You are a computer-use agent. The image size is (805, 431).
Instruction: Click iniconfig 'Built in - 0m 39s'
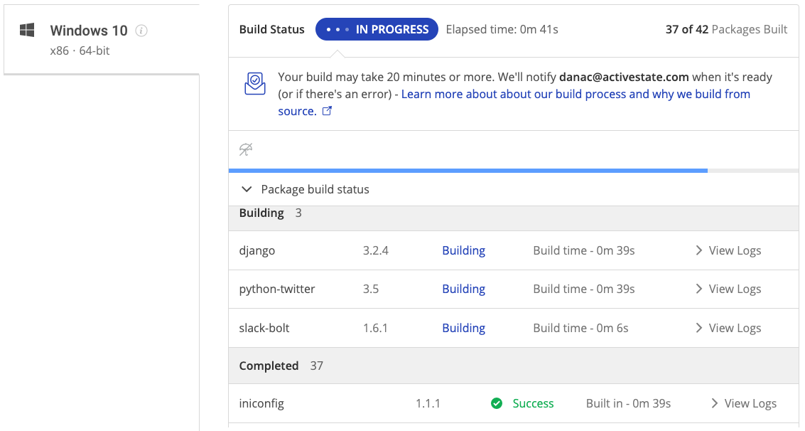click(x=628, y=404)
